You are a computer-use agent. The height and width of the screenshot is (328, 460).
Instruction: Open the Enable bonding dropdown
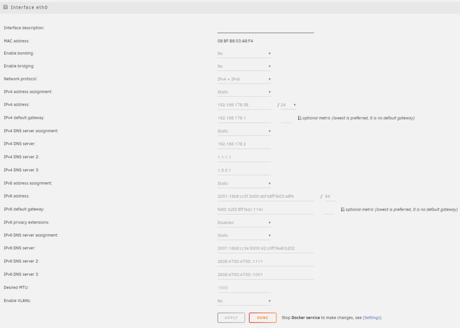(244, 54)
